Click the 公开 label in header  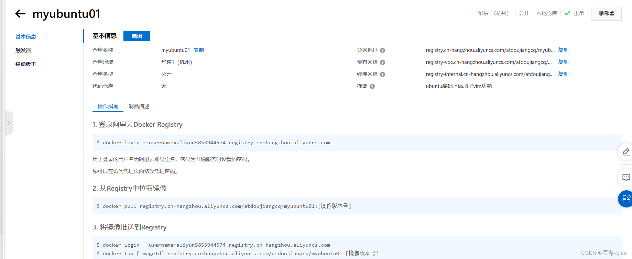524,13
